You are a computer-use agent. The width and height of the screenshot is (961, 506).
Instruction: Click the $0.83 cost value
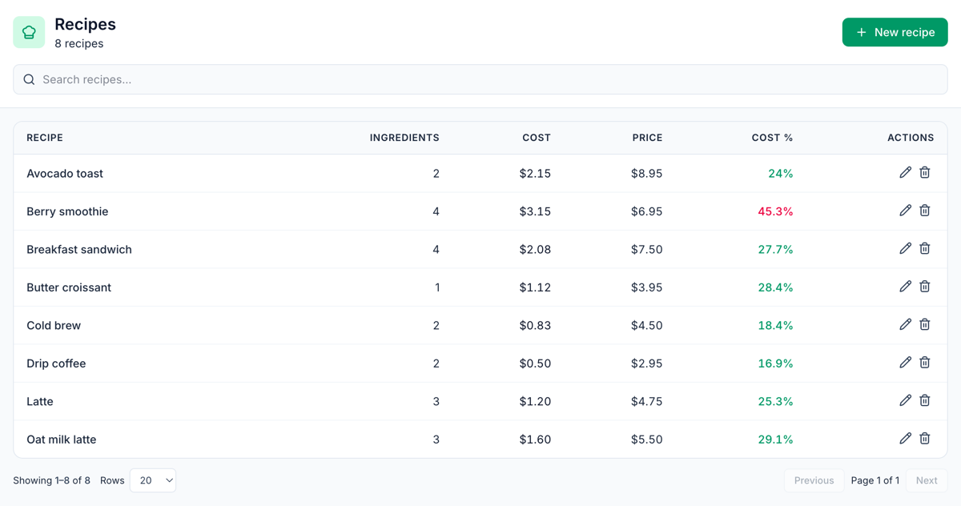pyautogui.click(x=535, y=326)
